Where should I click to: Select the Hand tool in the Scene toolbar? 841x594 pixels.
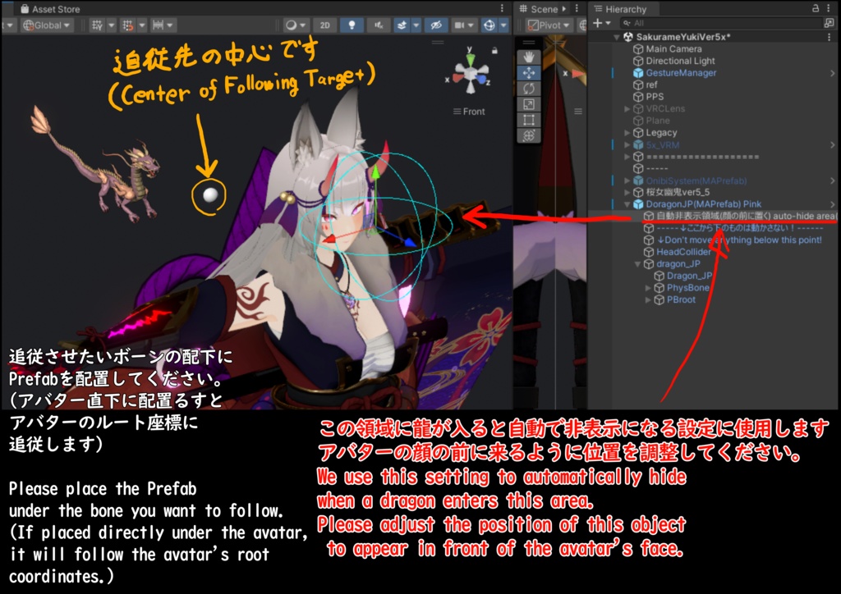click(529, 57)
